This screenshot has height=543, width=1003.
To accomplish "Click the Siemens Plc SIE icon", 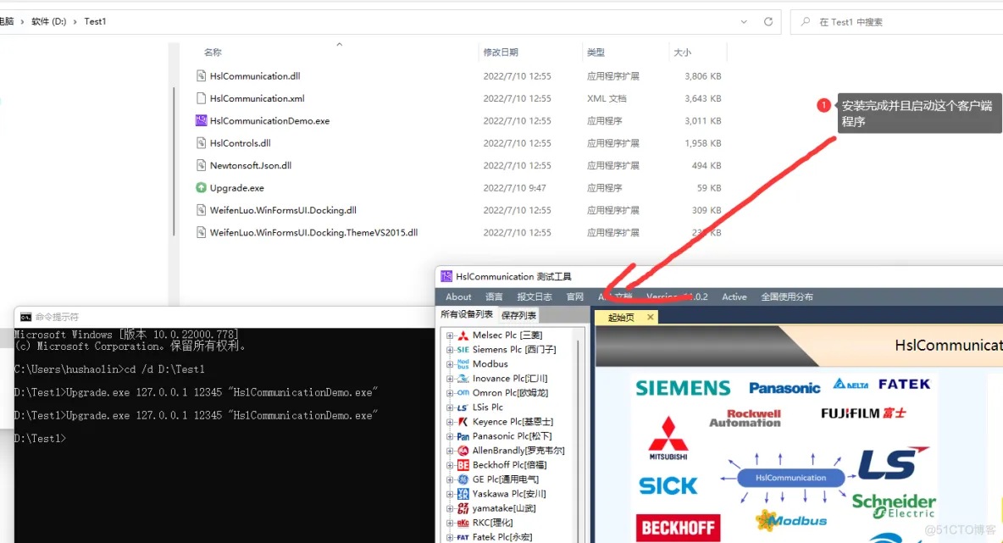I will pyautogui.click(x=463, y=350).
